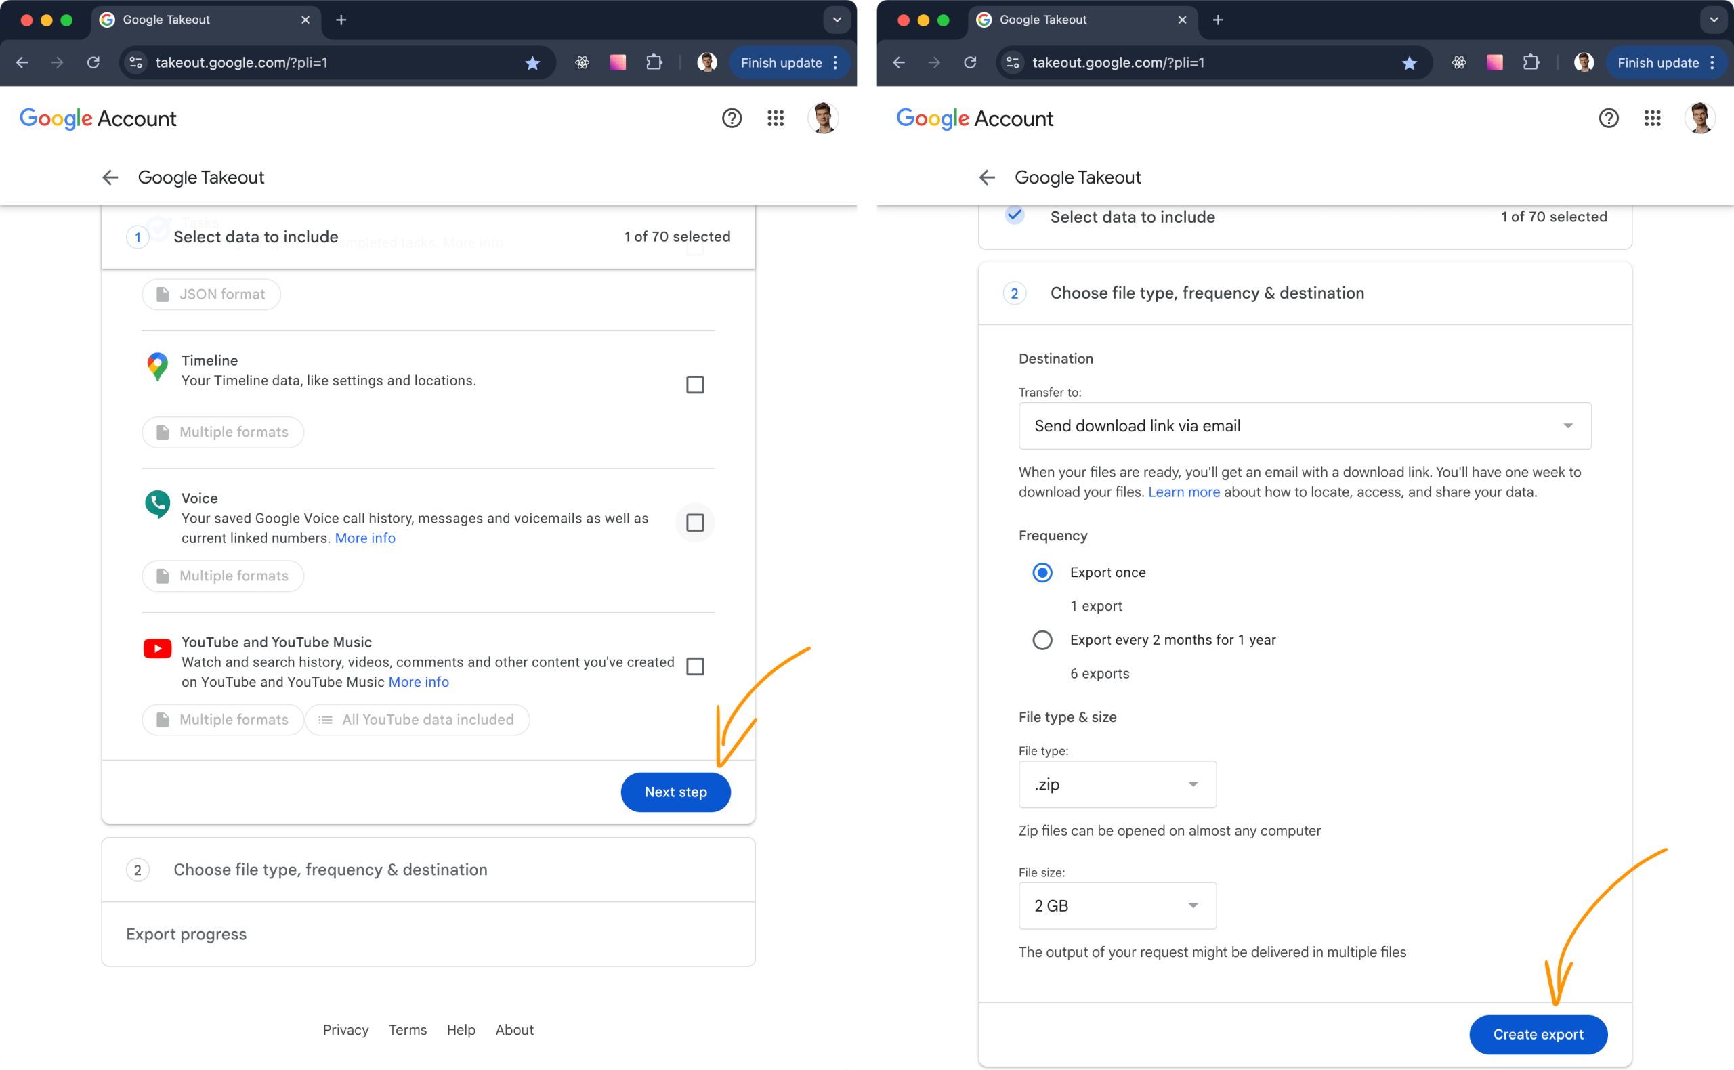
Task: Click the site info icon in left address bar
Action: click(136, 63)
